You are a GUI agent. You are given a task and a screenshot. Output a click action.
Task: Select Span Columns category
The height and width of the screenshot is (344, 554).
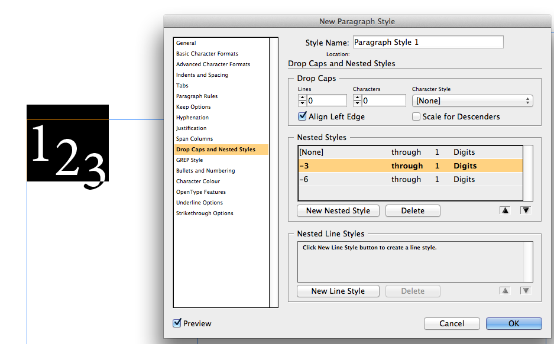pos(195,139)
